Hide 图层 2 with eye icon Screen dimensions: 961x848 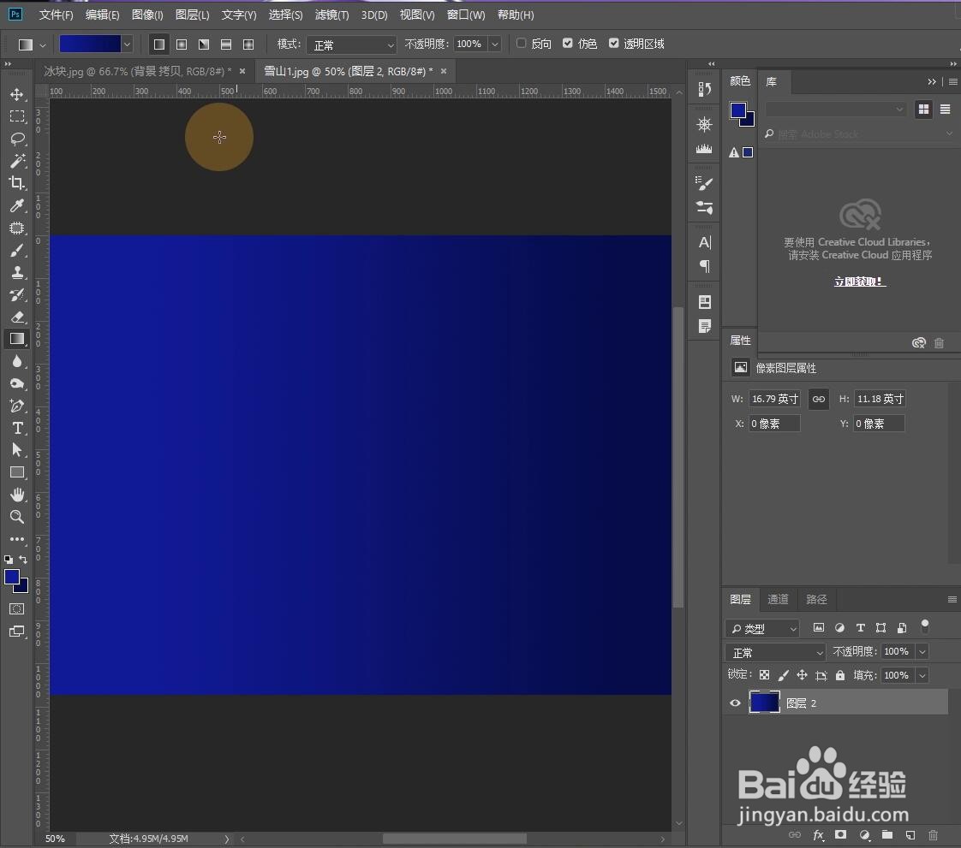coord(735,703)
